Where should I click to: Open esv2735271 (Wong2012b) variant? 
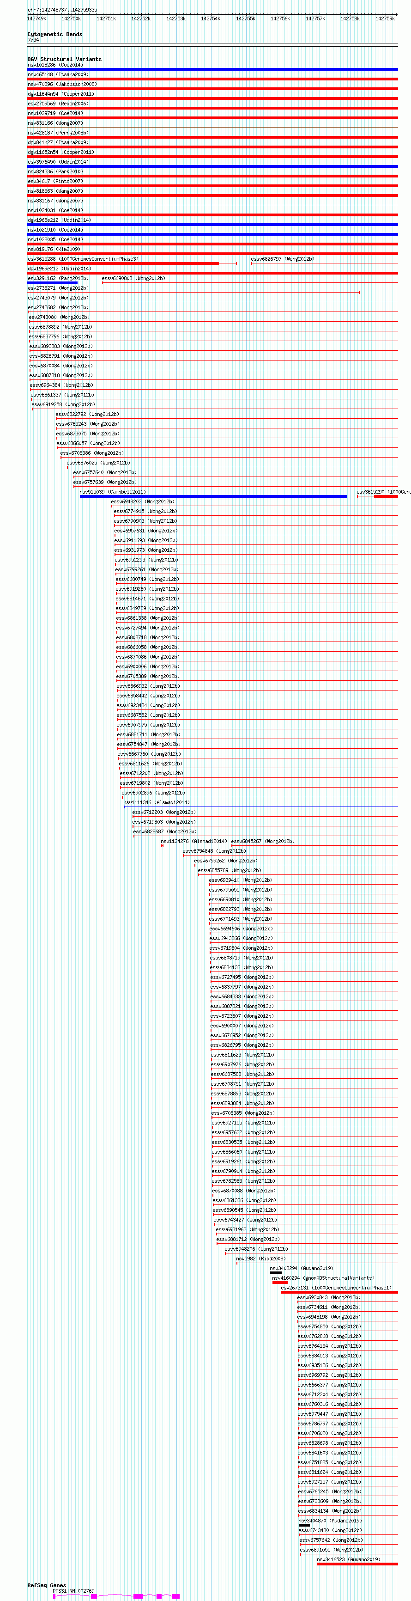click(58, 288)
